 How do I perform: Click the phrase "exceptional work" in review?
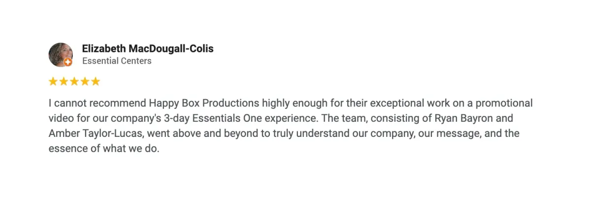(x=410, y=104)
